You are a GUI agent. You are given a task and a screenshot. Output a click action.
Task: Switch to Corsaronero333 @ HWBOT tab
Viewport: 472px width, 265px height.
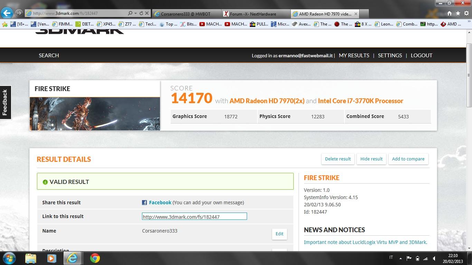(187, 14)
